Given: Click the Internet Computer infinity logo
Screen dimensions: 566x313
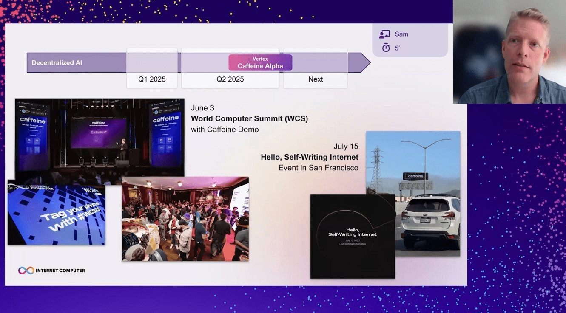Looking at the screenshot, I should [26, 270].
